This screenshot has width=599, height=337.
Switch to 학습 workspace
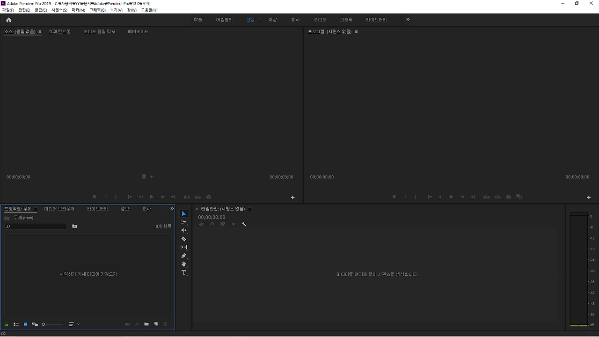[x=198, y=20]
